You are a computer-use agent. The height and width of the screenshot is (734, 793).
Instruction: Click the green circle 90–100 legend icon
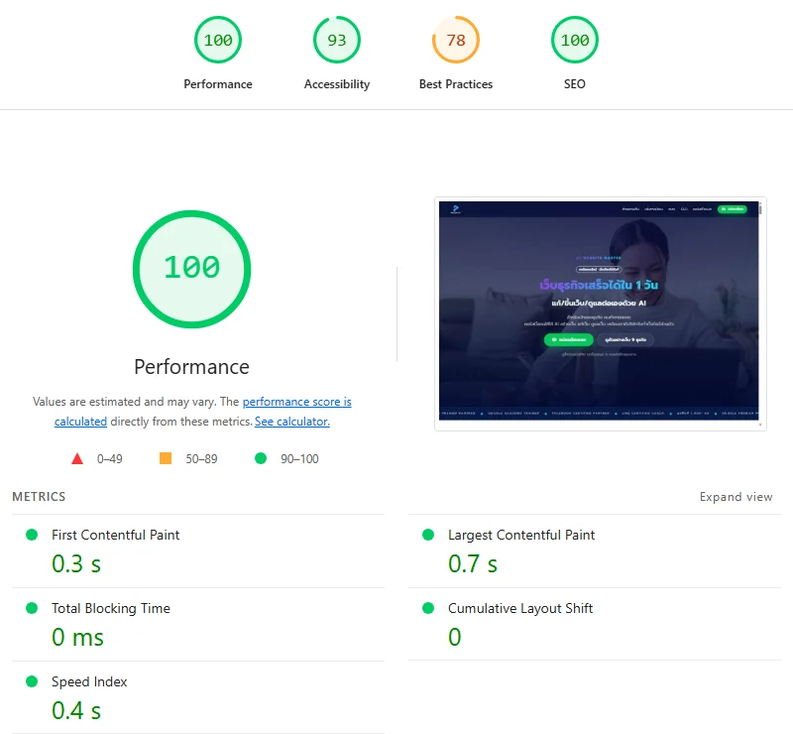point(261,458)
